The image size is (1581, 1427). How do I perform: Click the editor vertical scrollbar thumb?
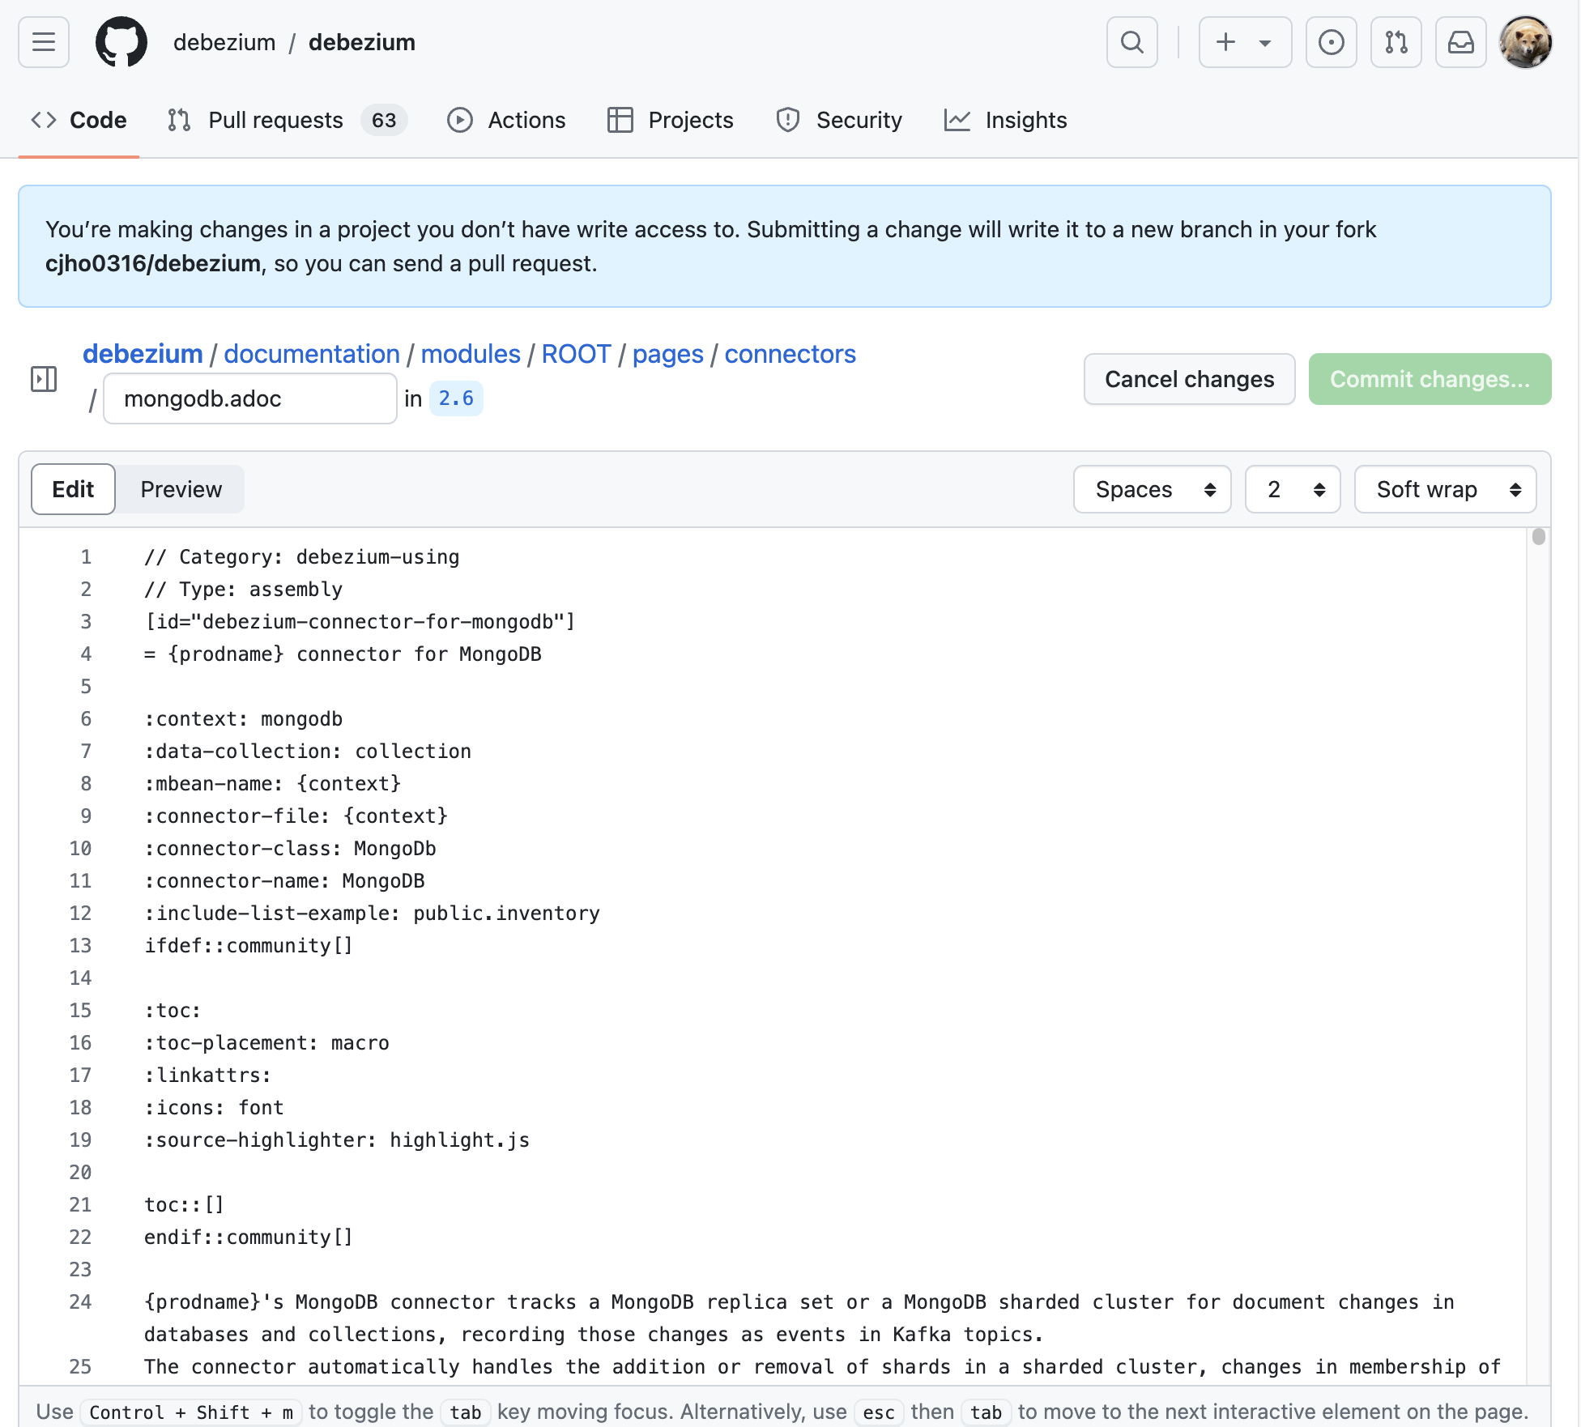pyautogui.click(x=1539, y=537)
